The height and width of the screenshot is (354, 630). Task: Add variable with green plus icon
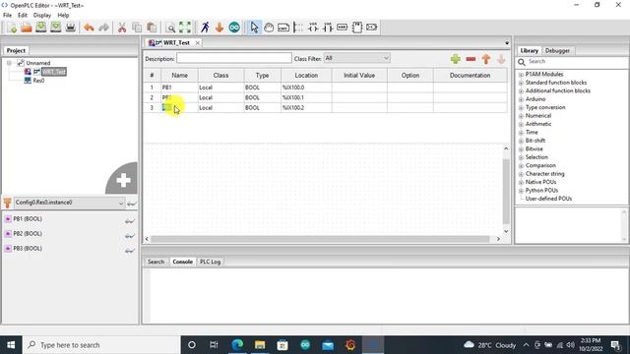[455, 59]
